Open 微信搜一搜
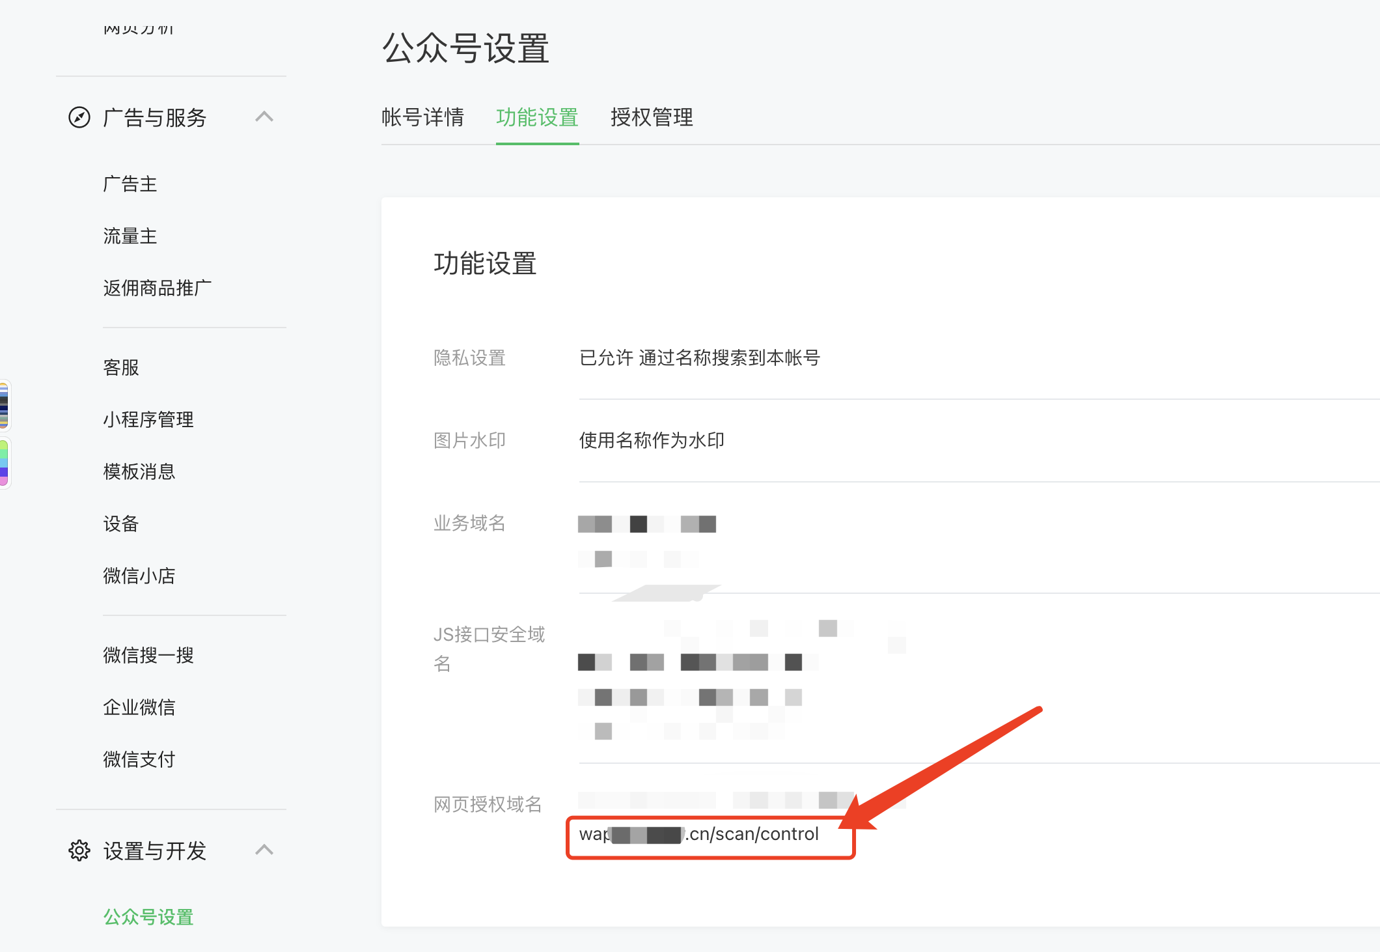This screenshot has width=1380, height=952. click(x=148, y=655)
